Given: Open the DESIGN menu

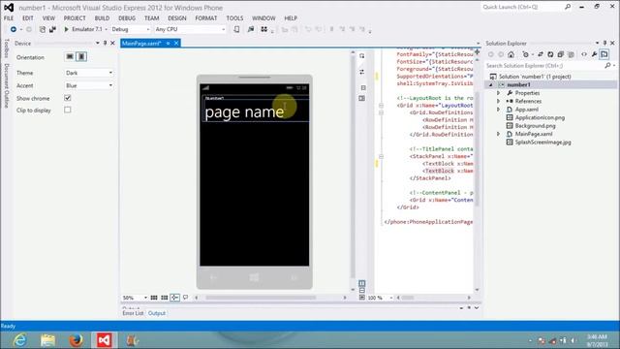Looking at the screenshot, I should click(176, 18).
